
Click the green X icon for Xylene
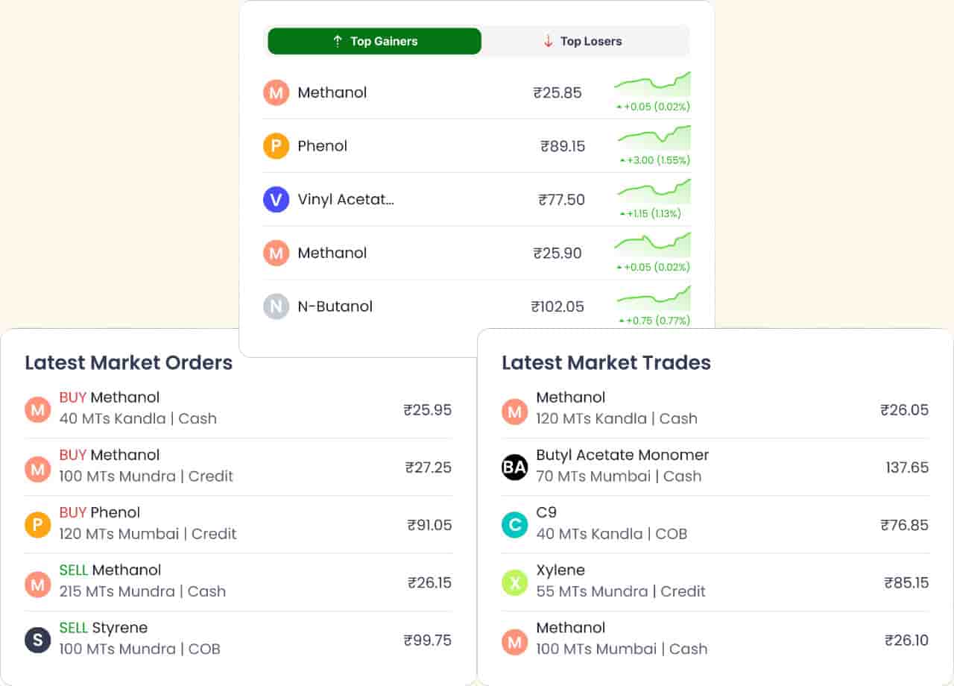click(x=514, y=582)
